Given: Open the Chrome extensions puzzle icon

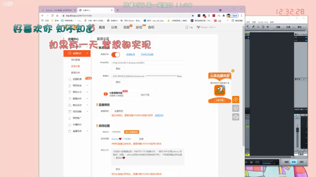Looking at the screenshot, I should point(224,16).
